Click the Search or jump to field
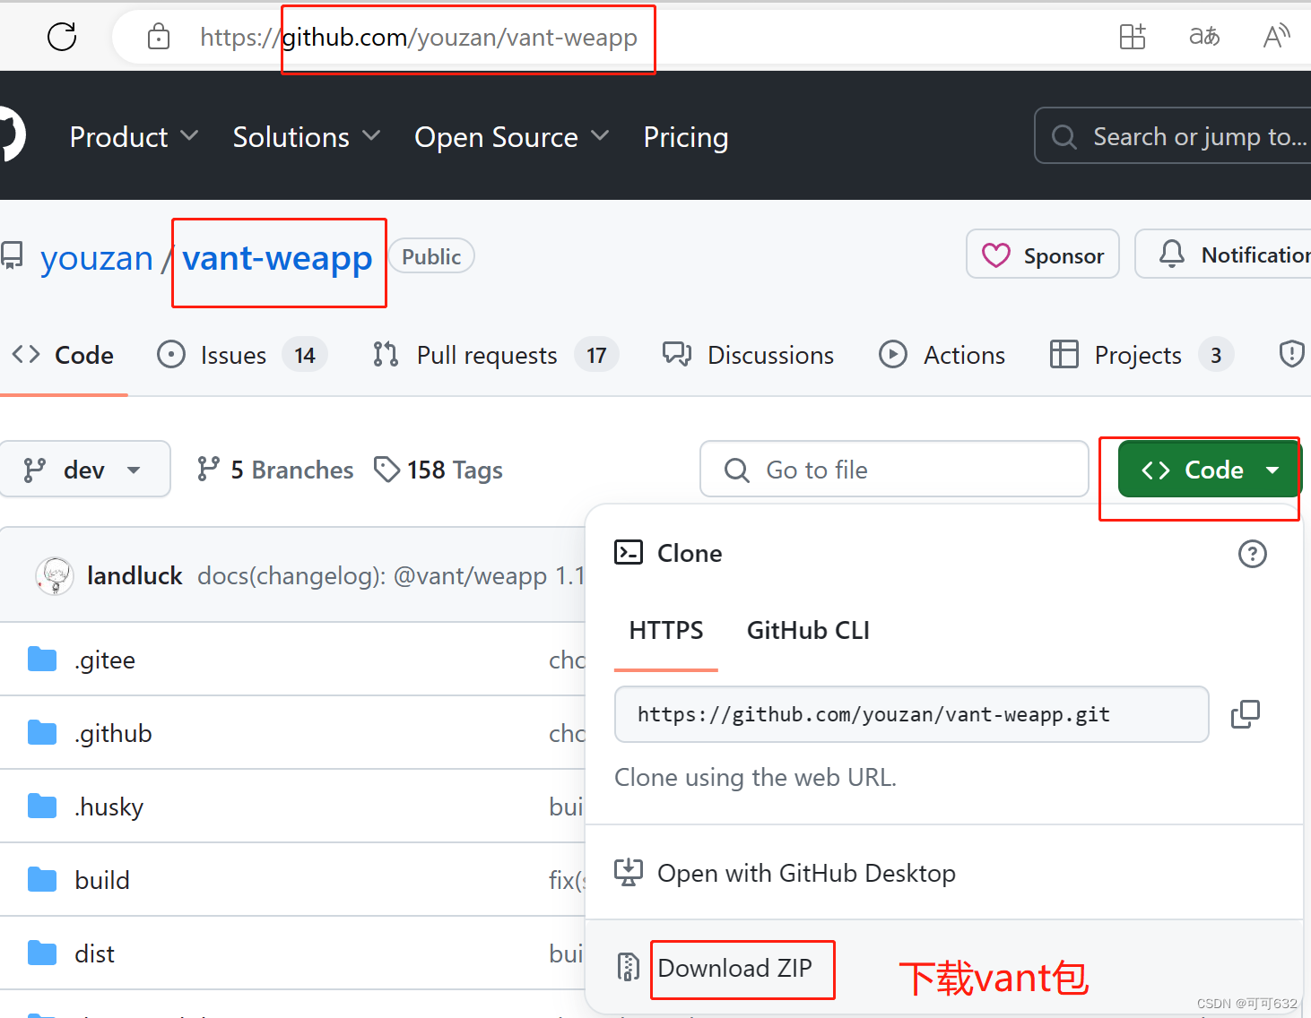This screenshot has width=1311, height=1018. (1173, 136)
